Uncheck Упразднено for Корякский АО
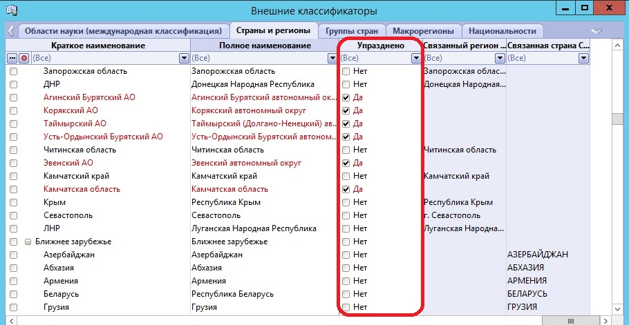The image size is (629, 325). (x=346, y=110)
